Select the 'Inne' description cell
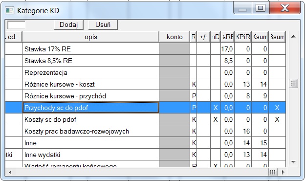Image resolution: width=305 pixels, height=181 pixels. [x=91, y=143]
